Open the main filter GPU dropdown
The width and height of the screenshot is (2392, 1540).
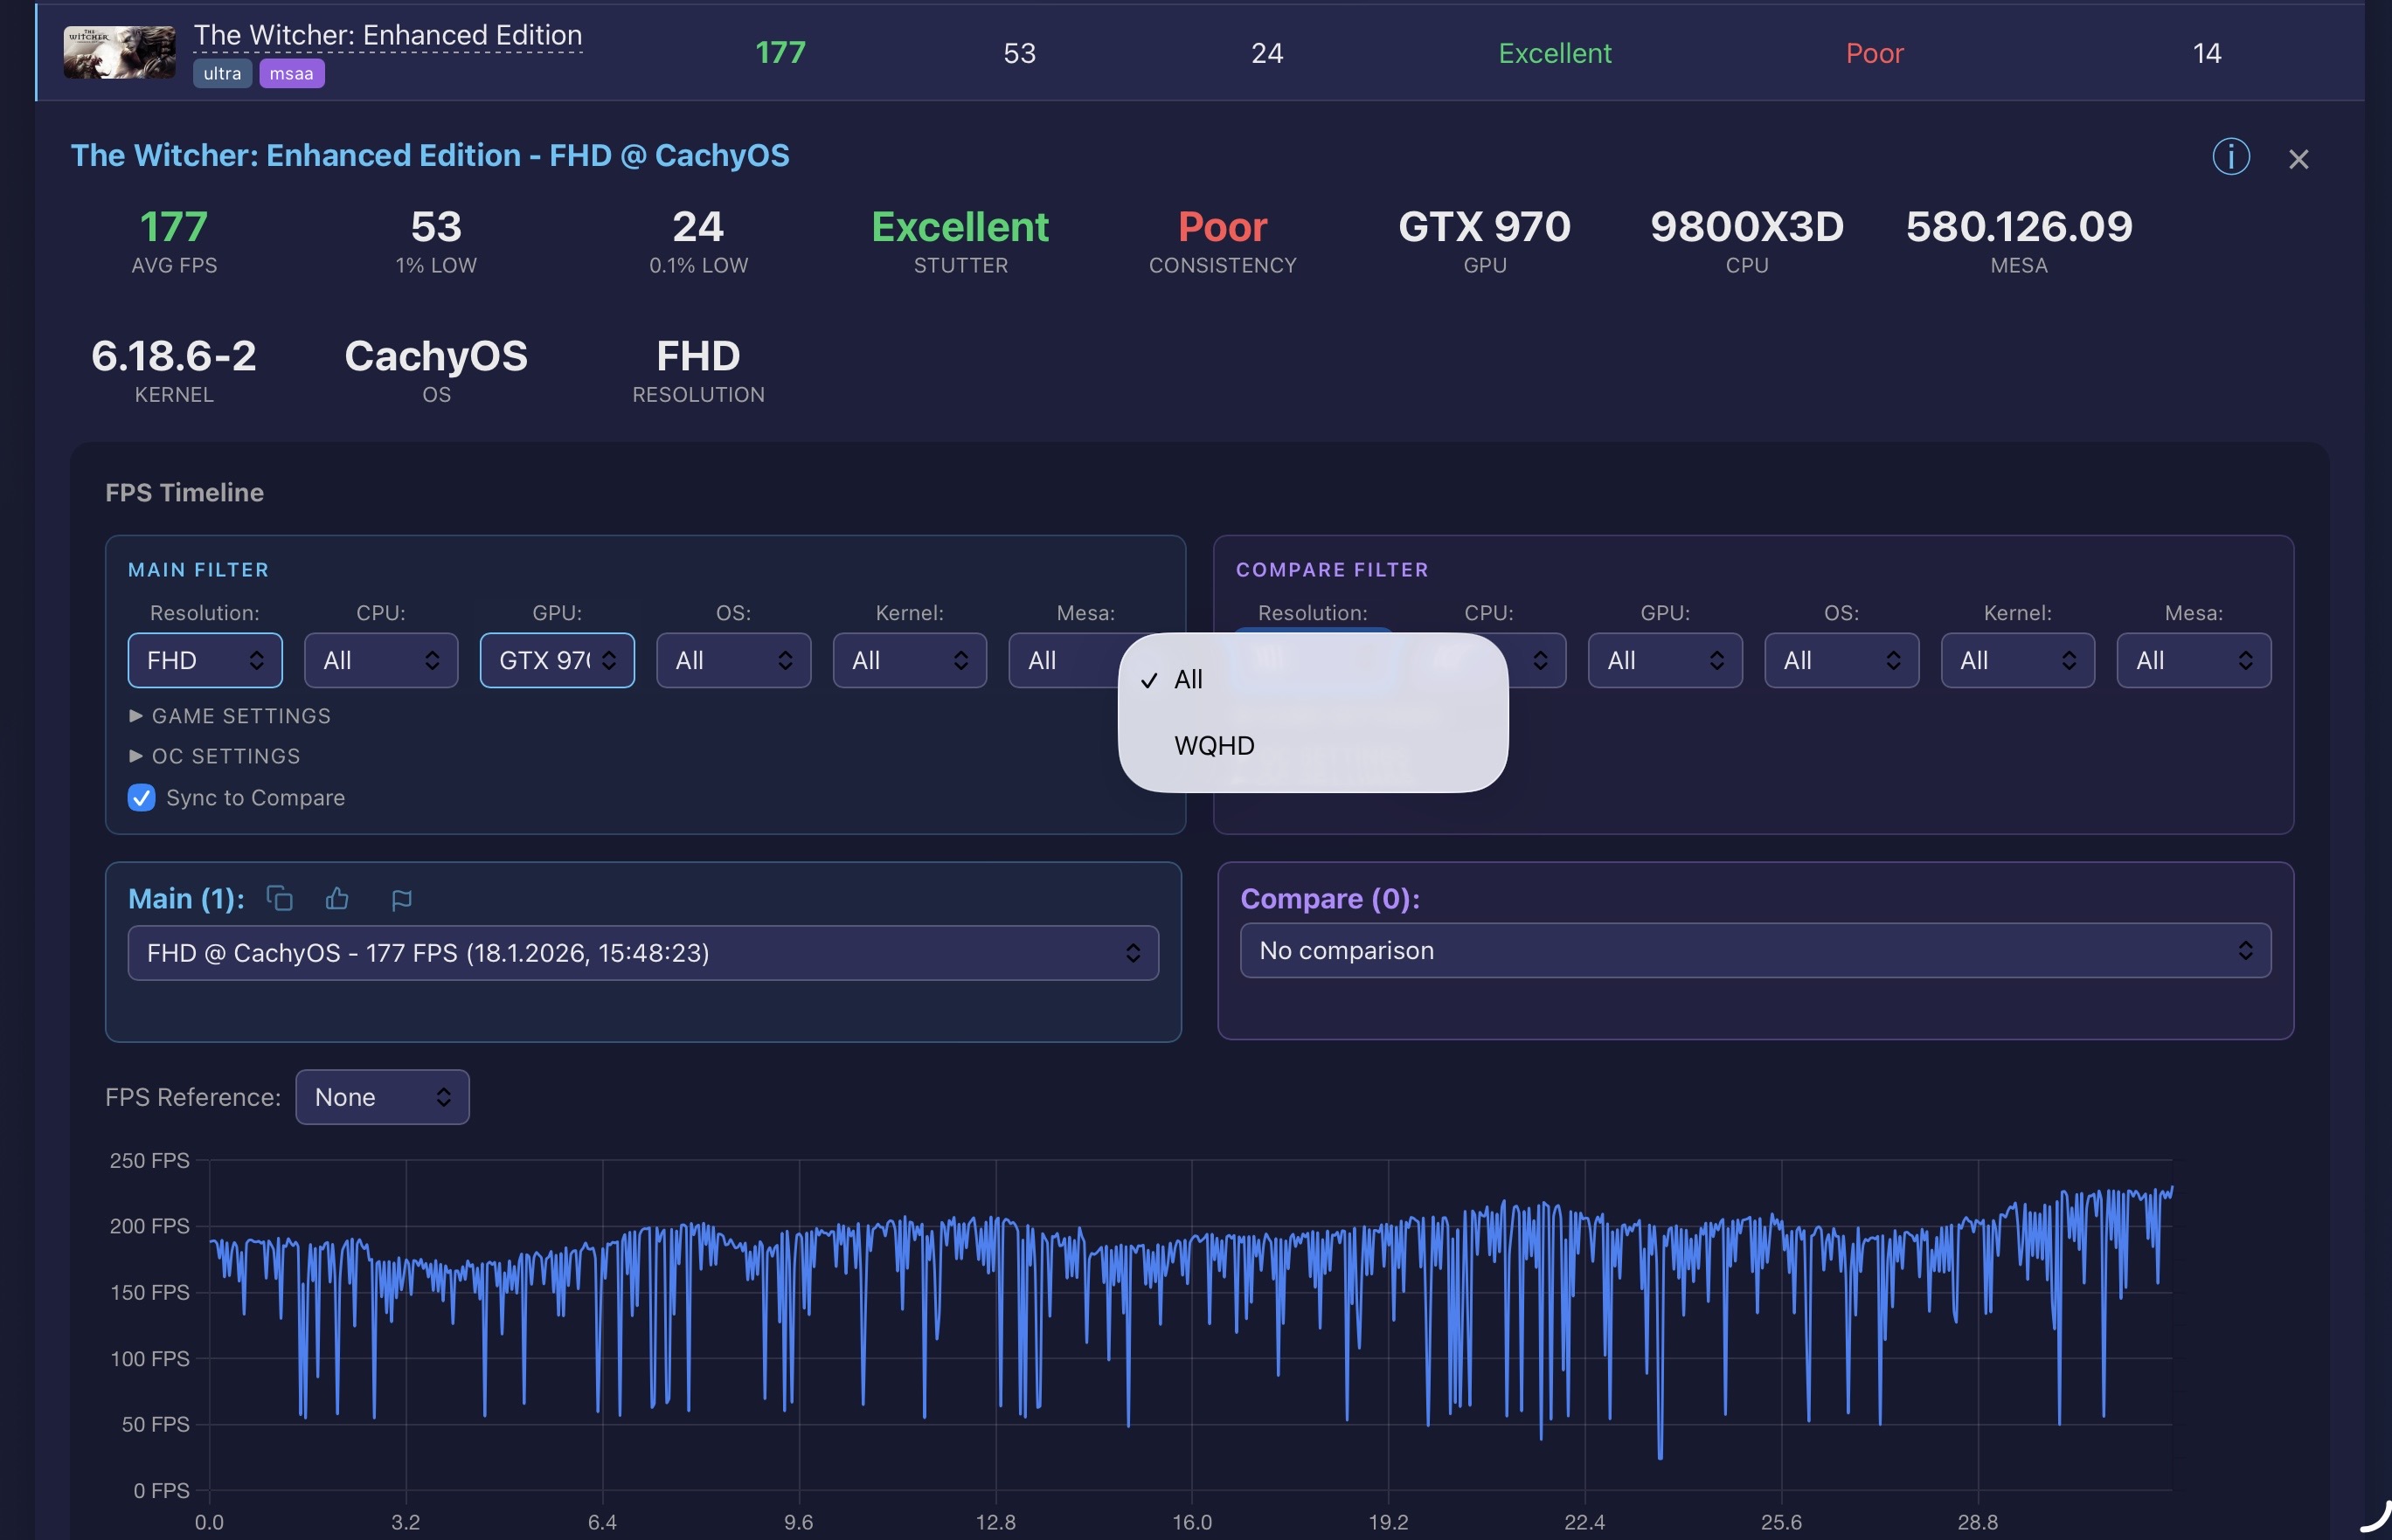pyautogui.click(x=556, y=660)
